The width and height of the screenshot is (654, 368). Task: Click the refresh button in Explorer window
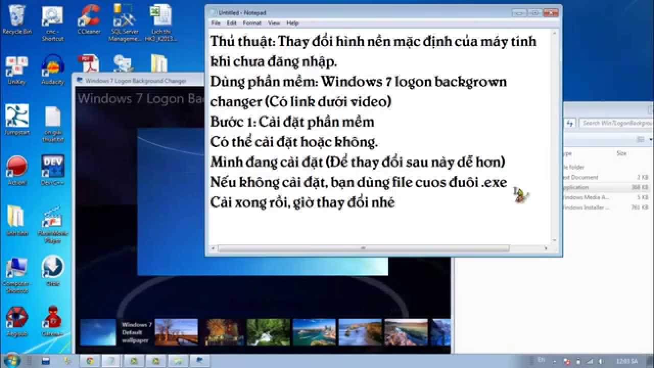[571, 123]
